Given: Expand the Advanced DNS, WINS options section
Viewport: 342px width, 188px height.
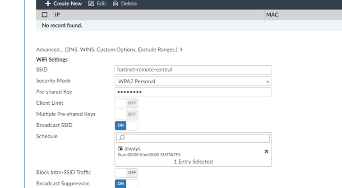Looking at the screenshot, I should pos(106,49).
